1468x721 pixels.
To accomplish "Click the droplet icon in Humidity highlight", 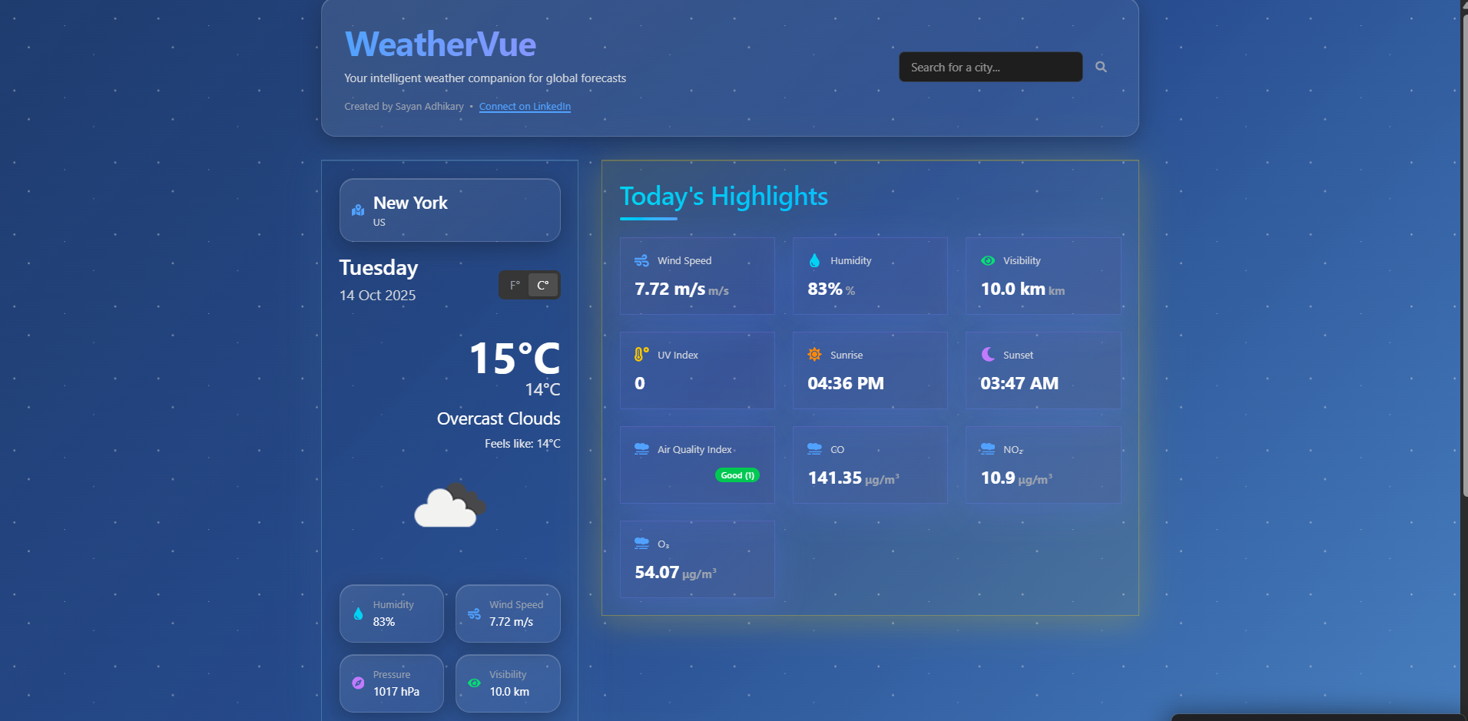I will [814, 261].
